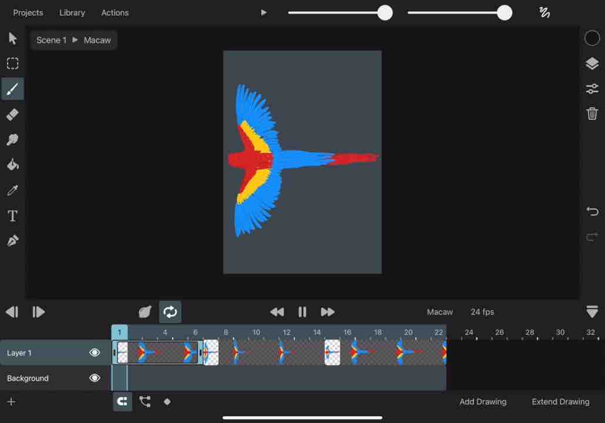Open the Layers panel icon

592,63
